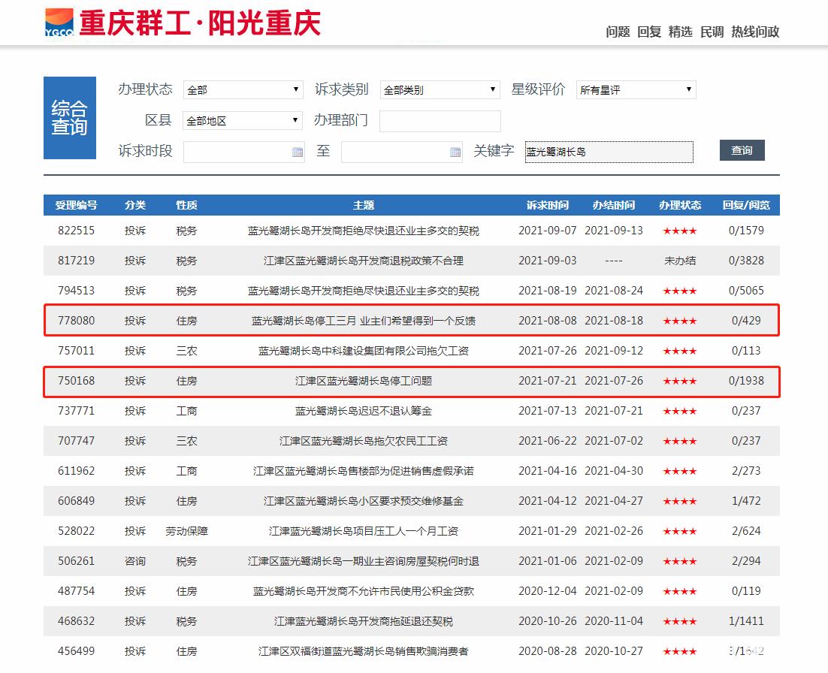The height and width of the screenshot is (673, 828).
Task: Open complaint 蓝光鹭湖长岛迟迟不退认筹金
Action: click(x=364, y=411)
